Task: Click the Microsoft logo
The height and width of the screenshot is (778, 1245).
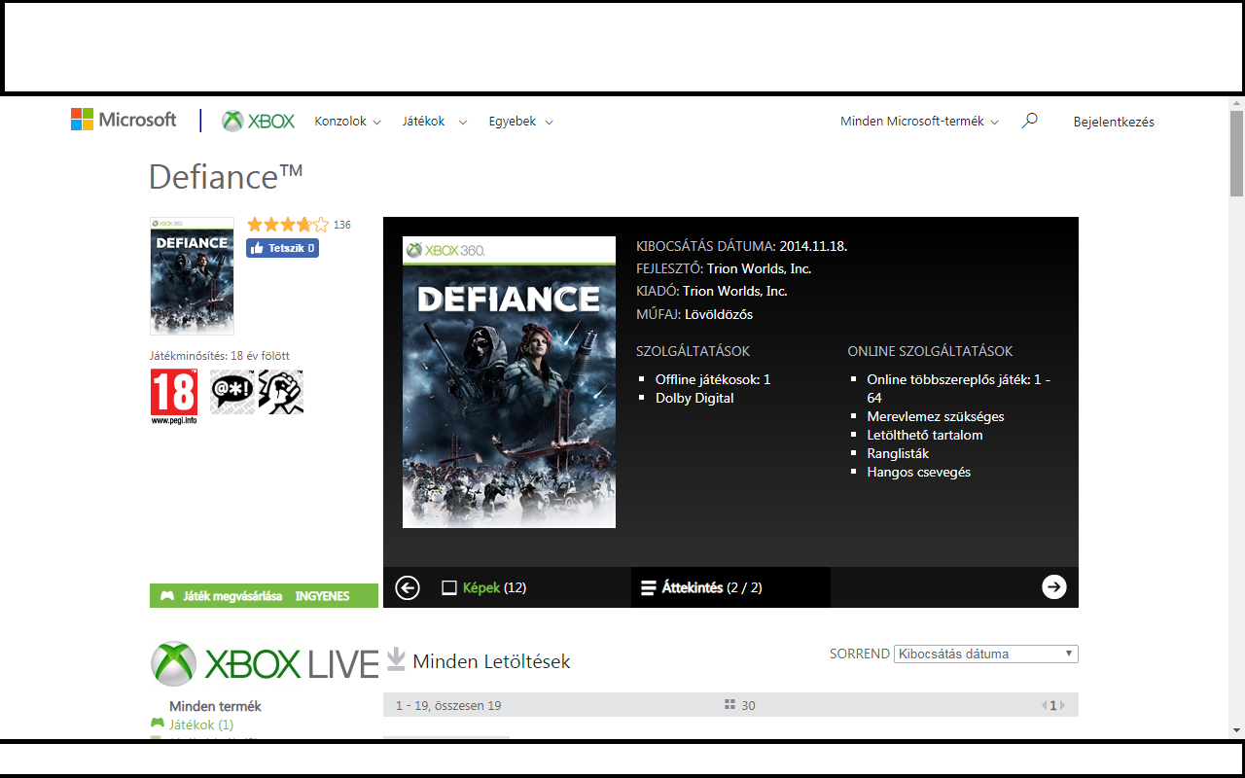Action: [124, 120]
